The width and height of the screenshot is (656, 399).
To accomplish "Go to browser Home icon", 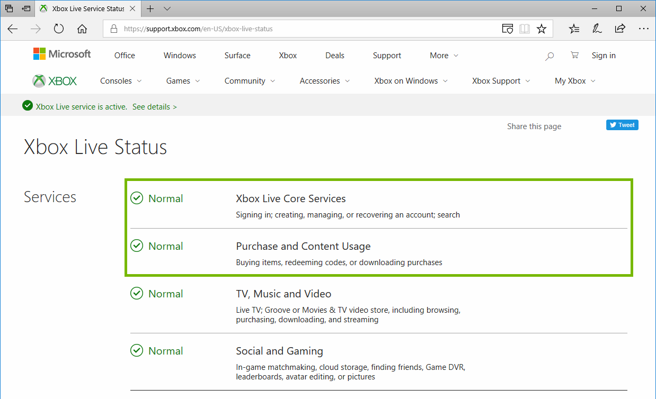I will (x=82, y=29).
